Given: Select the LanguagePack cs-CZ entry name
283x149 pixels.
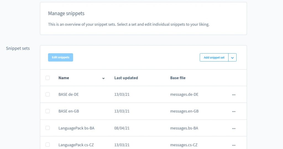Looking at the screenshot, I should point(76,145).
